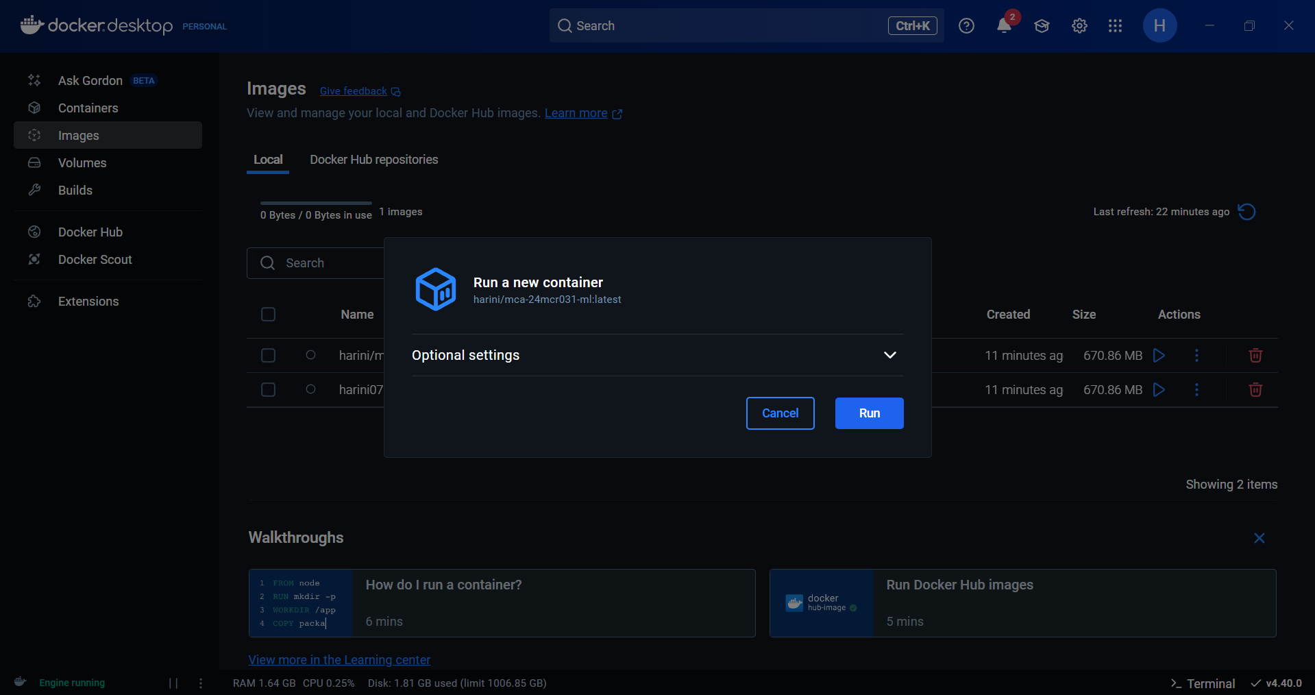
Task: Open Learn more link
Action: click(x=576, y=113)
